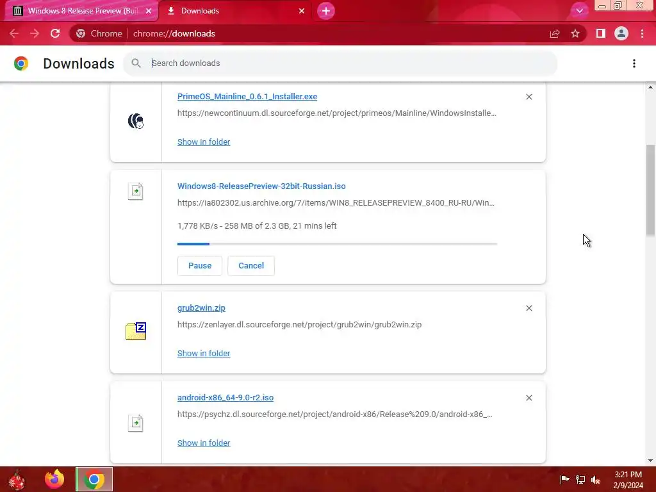Click the download speed status text
Image resolution: width=656 pixels, height=492 pixels.
[x=257, y=226]
